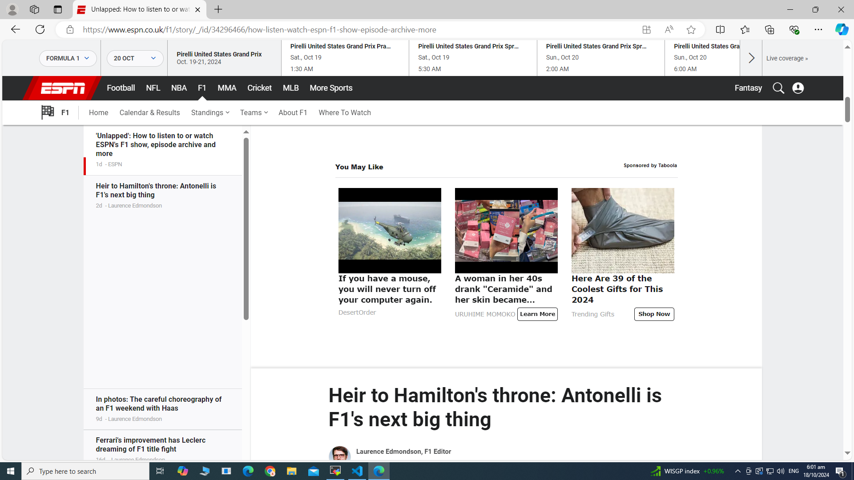Viewport: 854px width, 480px height.
Task: Open split screen icon
Action: (x=720, y=30)
